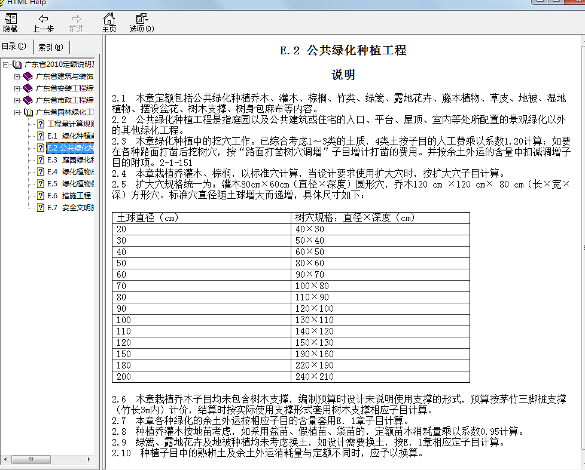Switch to the 索引 (Index) tab
585x470 pixels.
coord(51,47)
